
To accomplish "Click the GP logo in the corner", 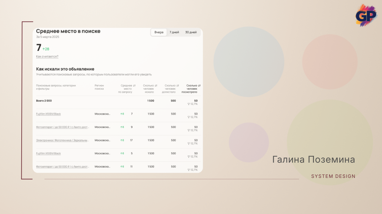I will click(366, 15).
